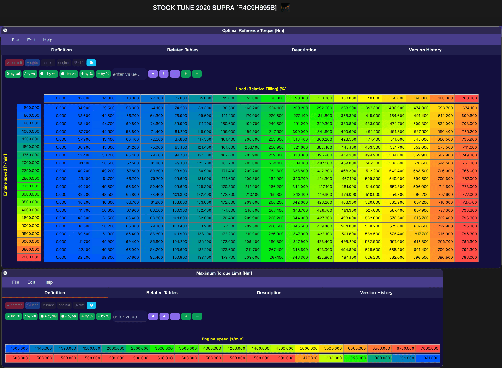
Task: Toggle '% diff' view in Maximum Torque Limit
Action: (79, 305)
